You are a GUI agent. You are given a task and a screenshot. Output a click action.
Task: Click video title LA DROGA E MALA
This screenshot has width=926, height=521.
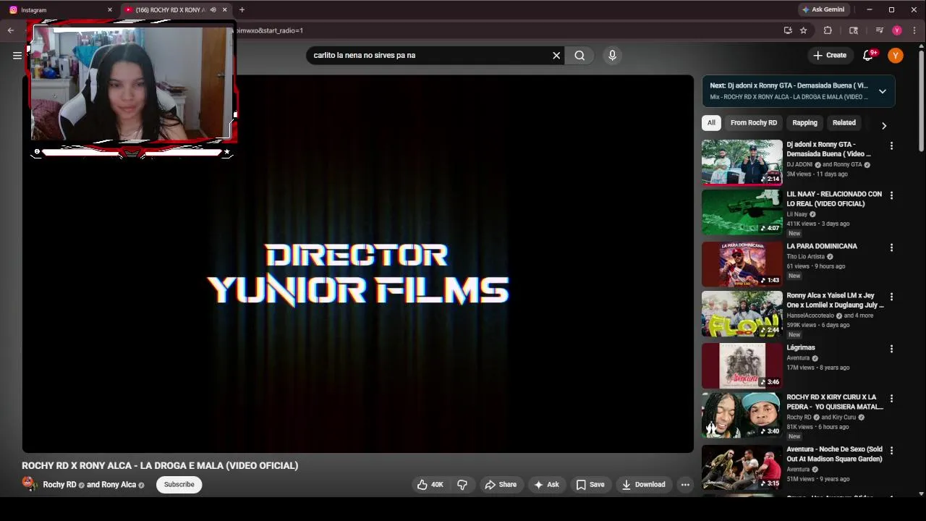[160, 466]
